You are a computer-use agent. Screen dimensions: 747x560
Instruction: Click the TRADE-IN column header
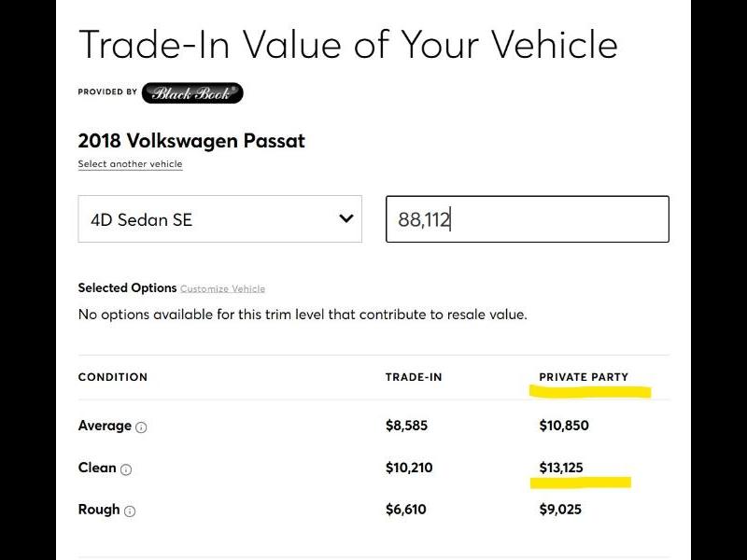click(x=414, y=377)
